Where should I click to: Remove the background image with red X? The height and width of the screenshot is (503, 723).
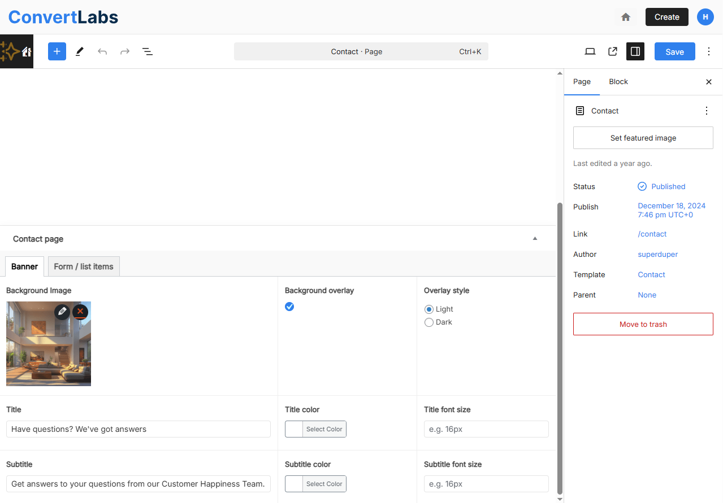(80, 312)
